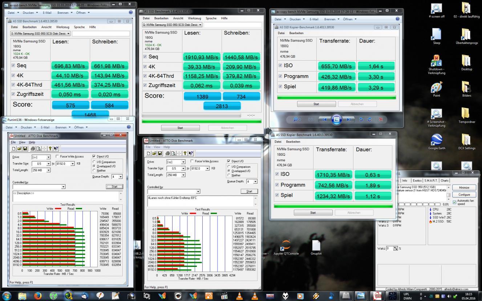Open Sleep shortcut on desktop

point(436,36)
